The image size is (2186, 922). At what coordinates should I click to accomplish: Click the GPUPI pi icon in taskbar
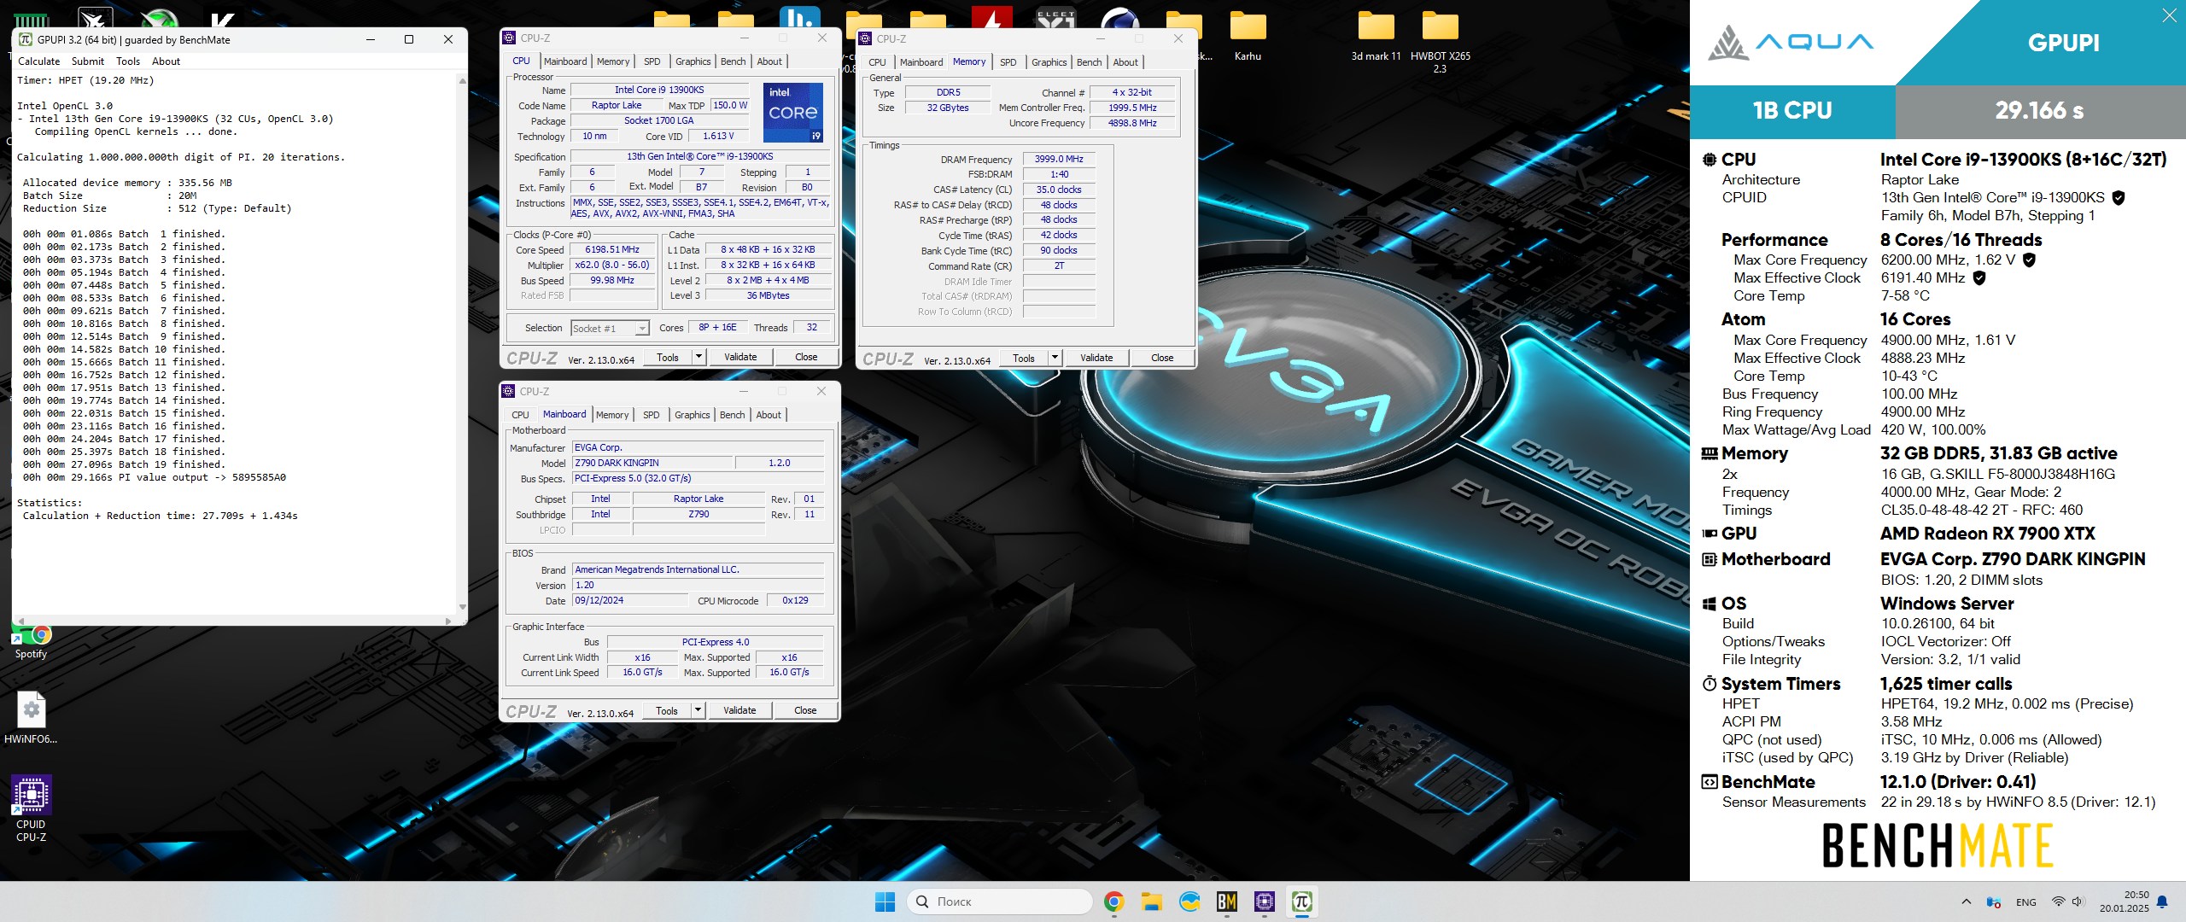(x=1302, y=902)
